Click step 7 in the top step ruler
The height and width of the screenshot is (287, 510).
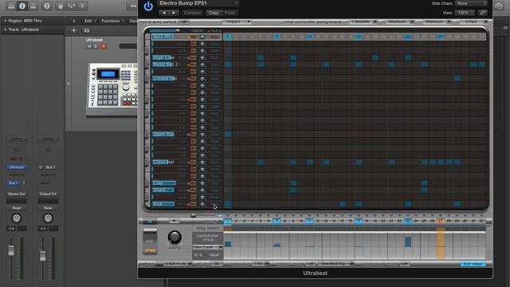[x=277, y=37]
